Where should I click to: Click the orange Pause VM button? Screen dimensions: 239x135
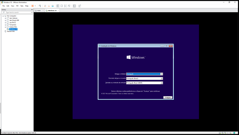(32, 6)
